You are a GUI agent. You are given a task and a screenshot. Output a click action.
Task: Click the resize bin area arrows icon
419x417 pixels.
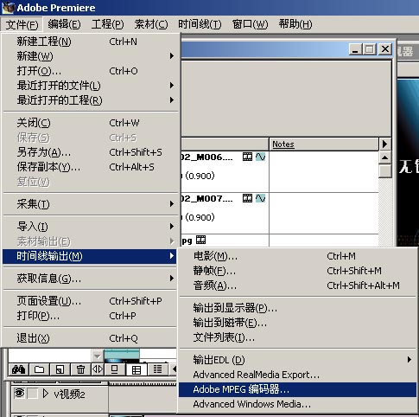98,369
